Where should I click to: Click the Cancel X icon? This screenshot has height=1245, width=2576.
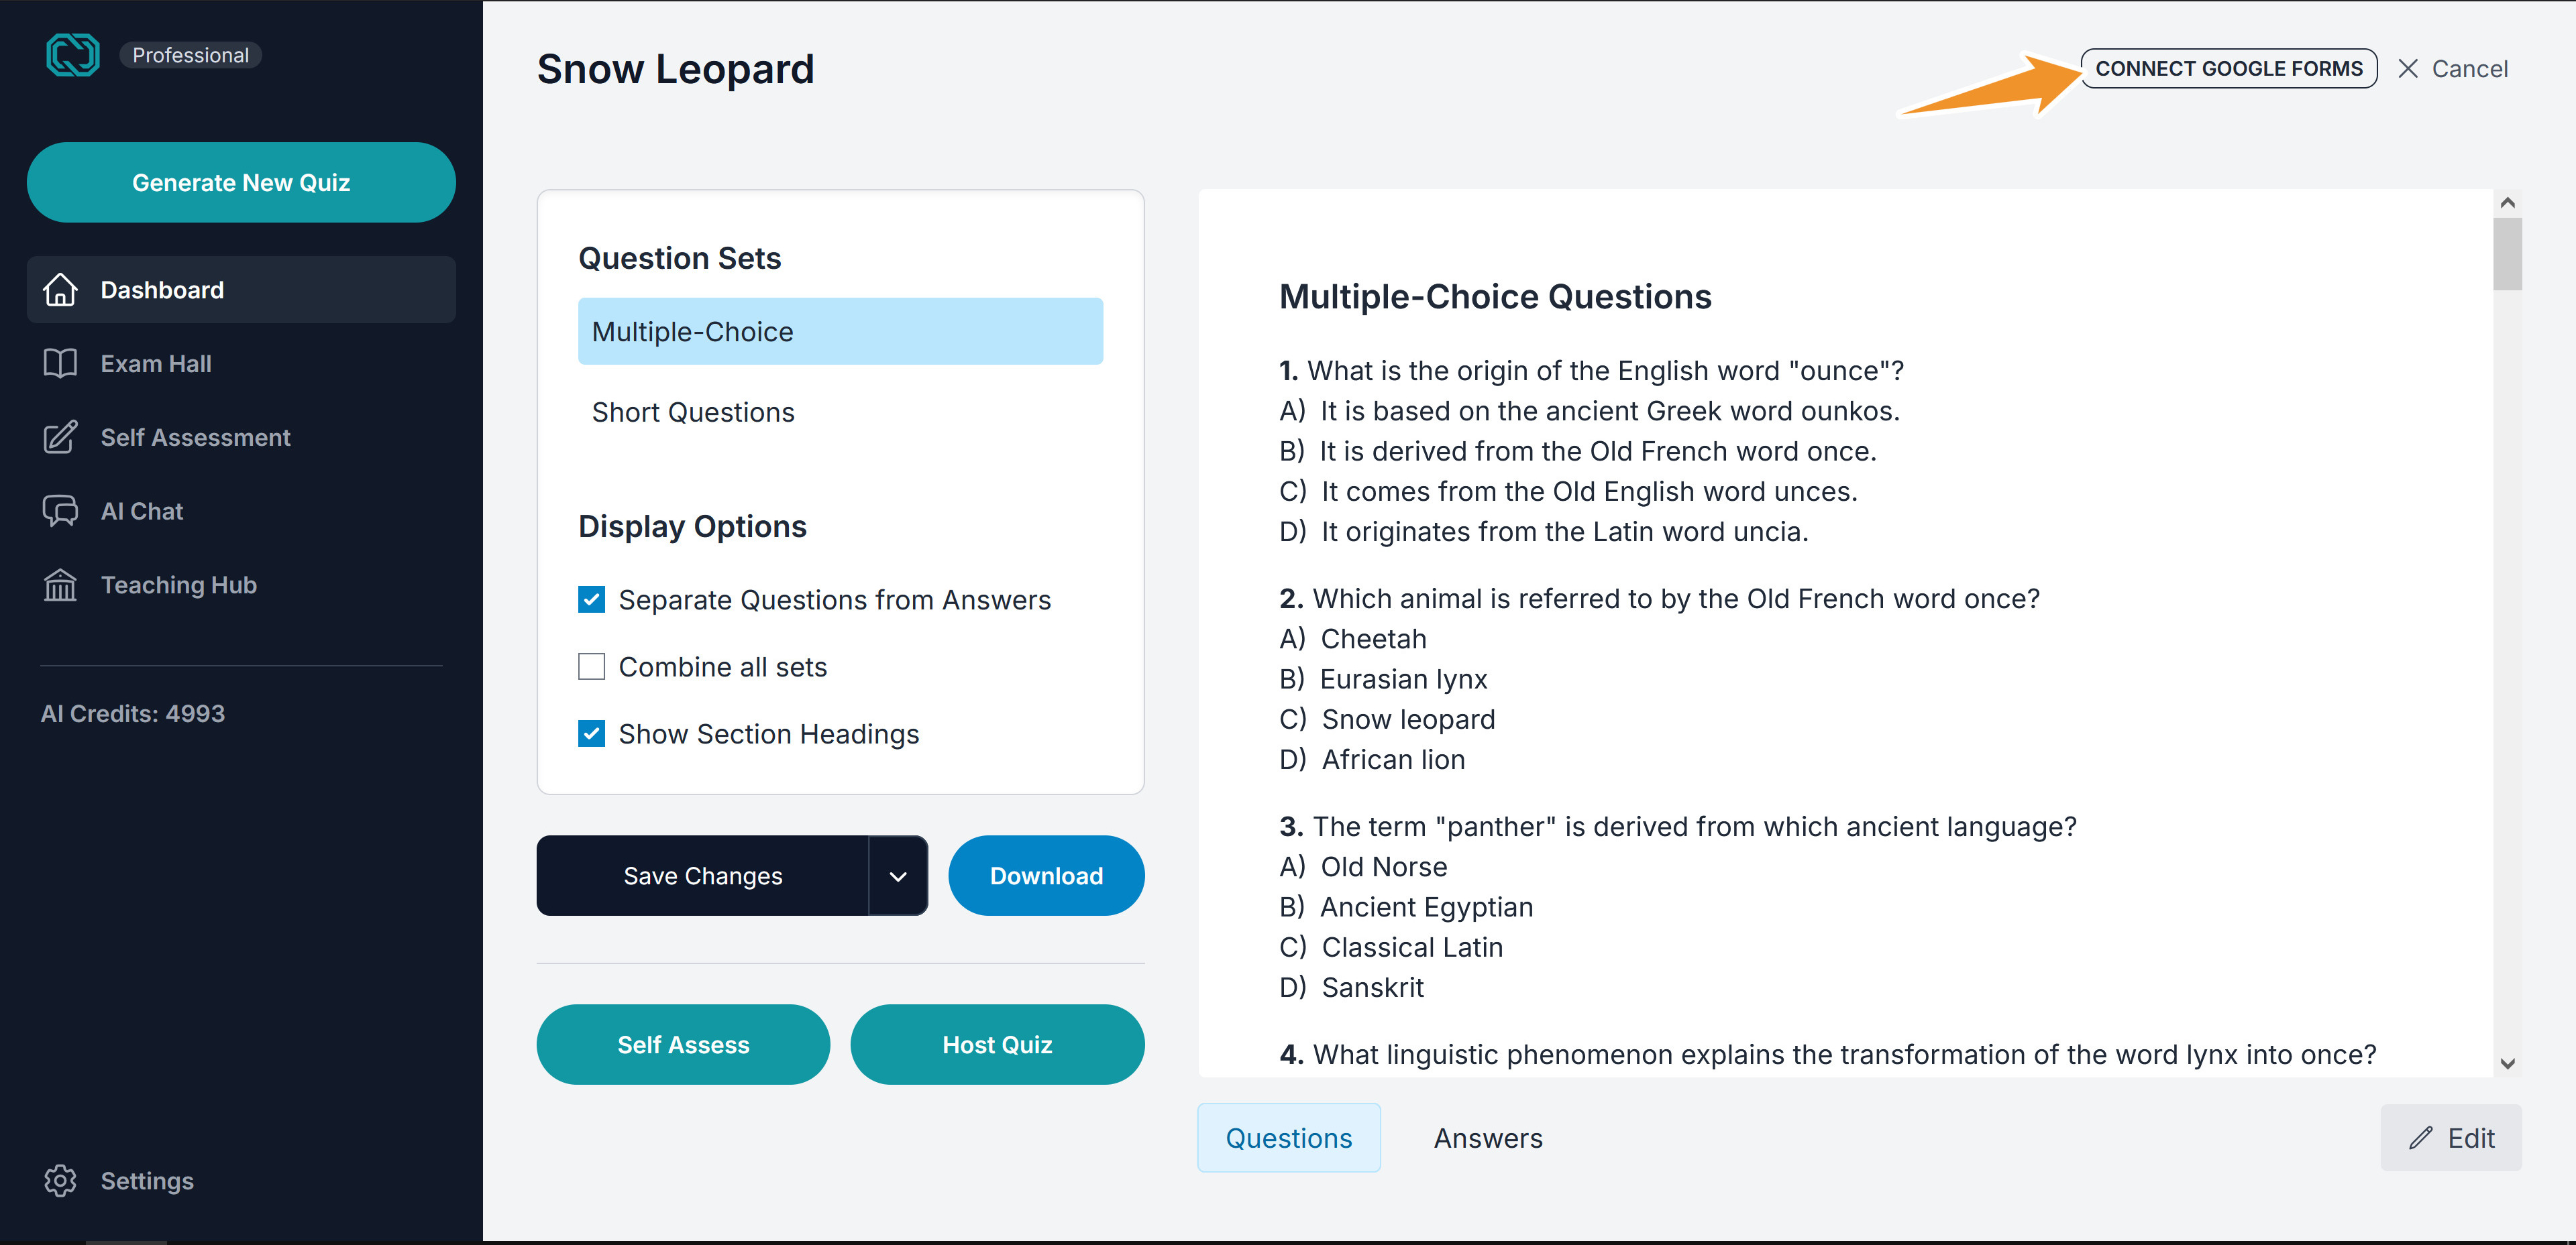[2408, 69]
